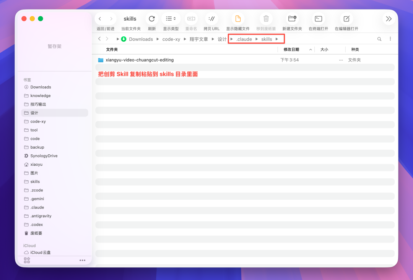This screenshot has height=280, width=413.
Task: Click code-xy in the path bar
Action: point(171,39)
